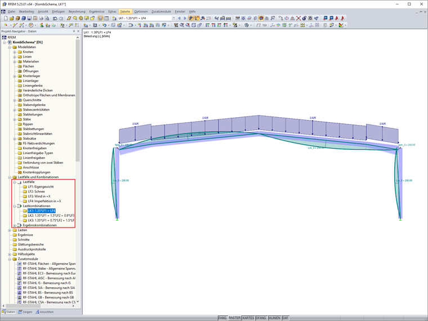Click the navigator vertical scrollbar
The image size is (428, 321).
[x=78, y=101]
